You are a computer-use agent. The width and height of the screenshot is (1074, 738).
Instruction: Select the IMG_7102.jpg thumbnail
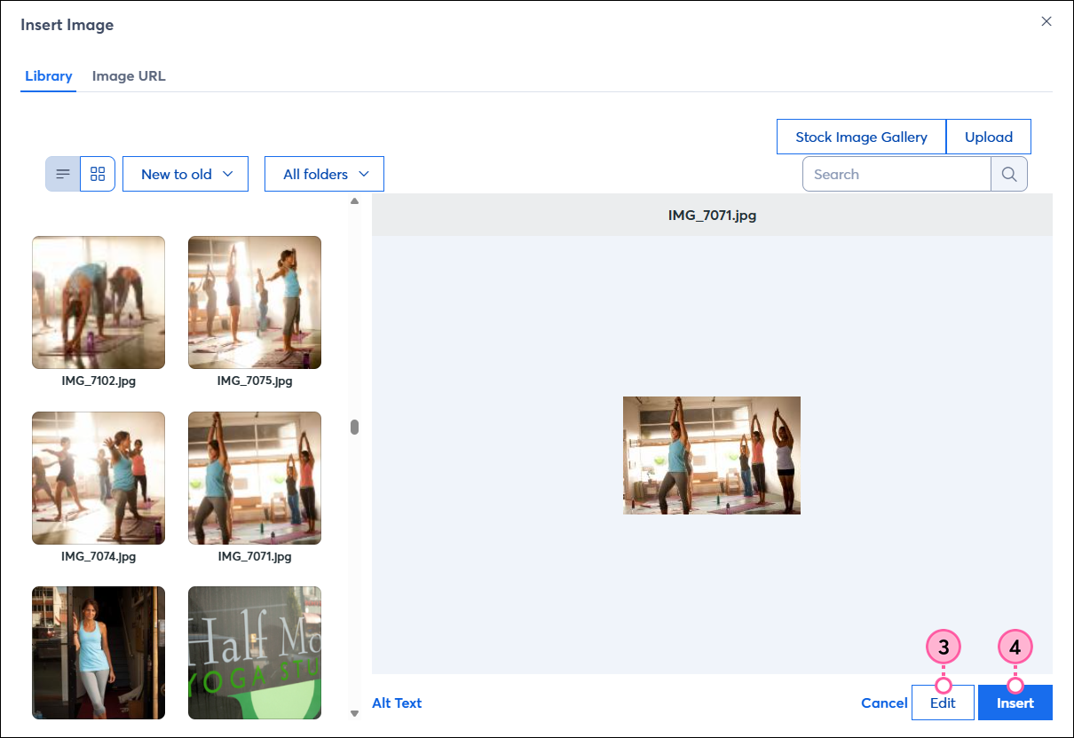98,302
